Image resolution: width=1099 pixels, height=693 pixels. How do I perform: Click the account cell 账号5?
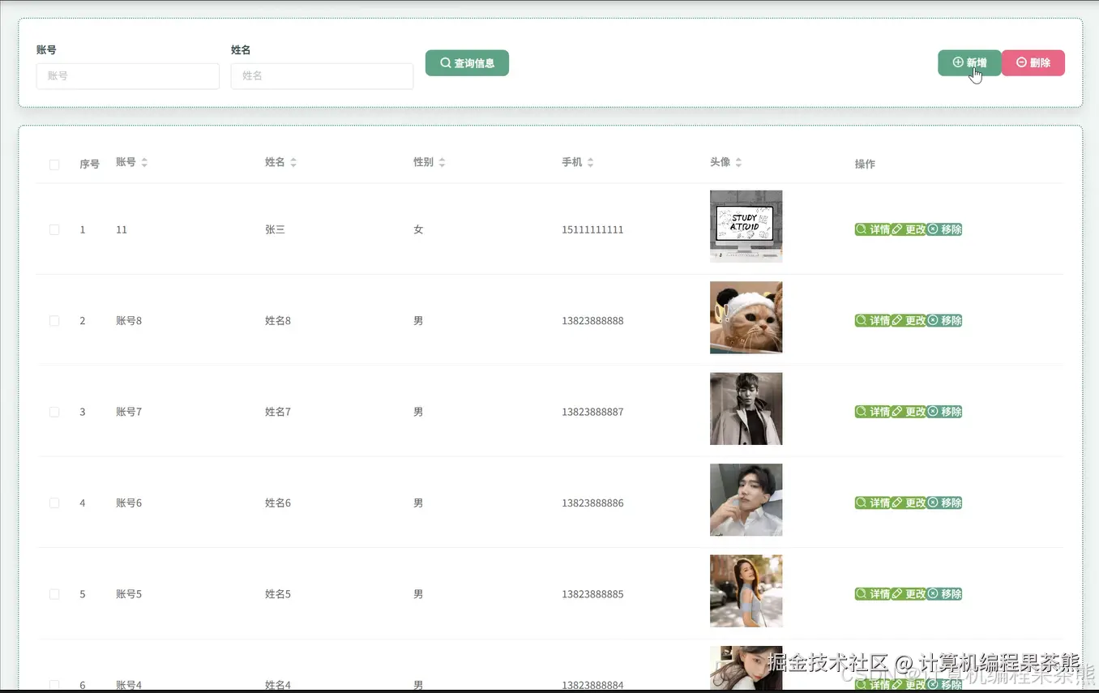point(129,594)
